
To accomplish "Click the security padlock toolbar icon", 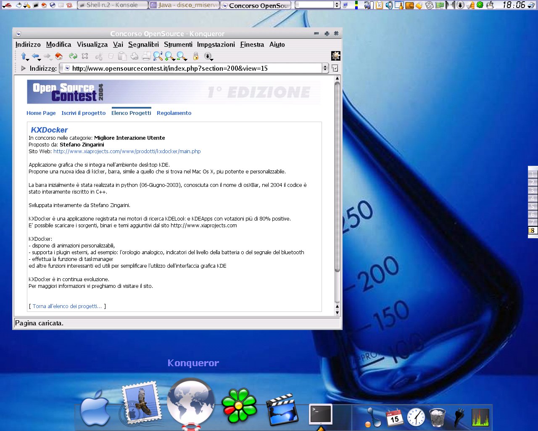I will tap(195, 56).
